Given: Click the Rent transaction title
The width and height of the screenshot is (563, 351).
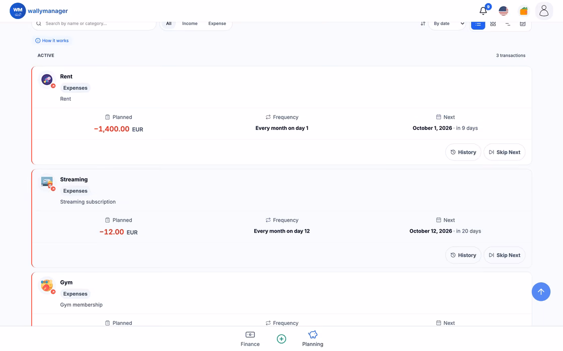Looking at the screenshot, I should [x=66, y=77].
